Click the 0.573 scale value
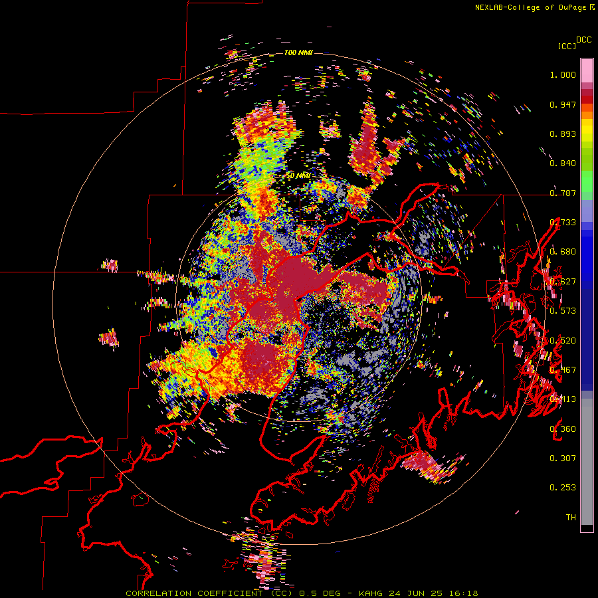The image size is (598, 598). coord(563,310)
